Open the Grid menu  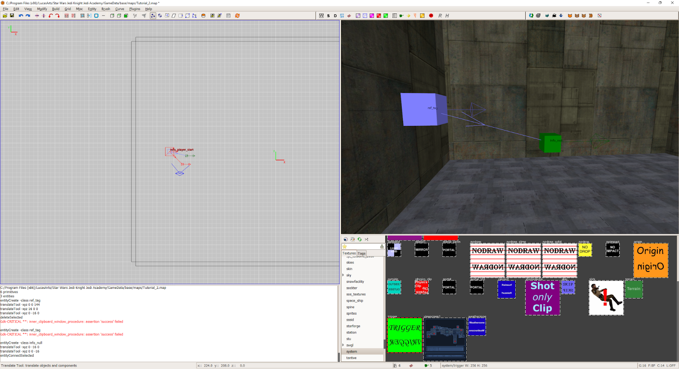tap(67, 9)
